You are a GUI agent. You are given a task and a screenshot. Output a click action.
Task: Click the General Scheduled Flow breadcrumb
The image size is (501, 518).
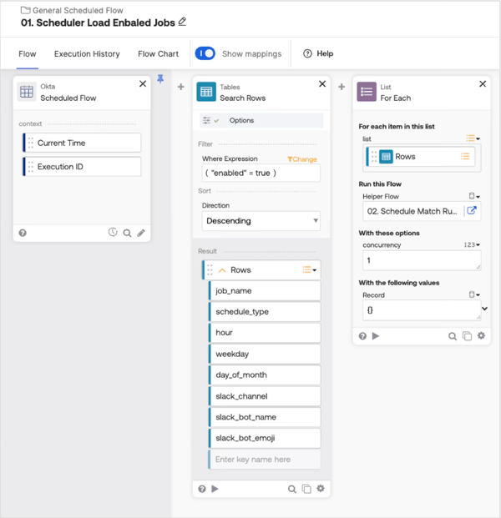[x=78, y=11]
